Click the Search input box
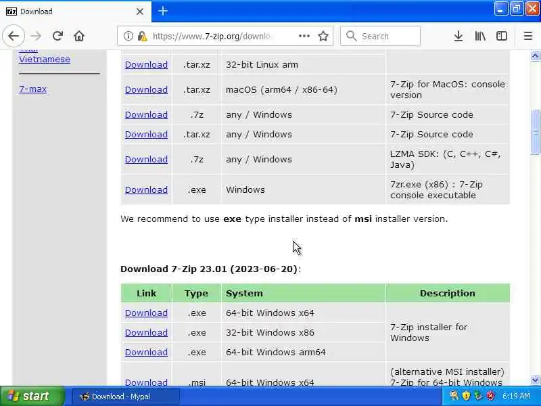The height and width of the screenshot is (406, 541). coord(380,36)
